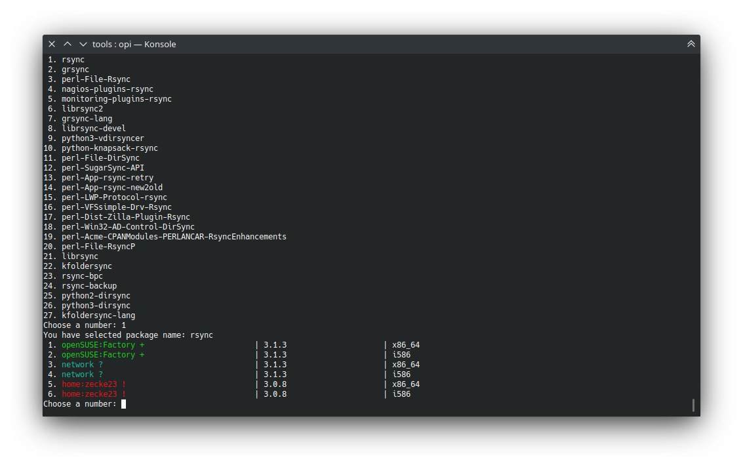This screenshot has height=467, width=743.
Task: Select the 'grsync' entry text
Action: coord(75,70)
